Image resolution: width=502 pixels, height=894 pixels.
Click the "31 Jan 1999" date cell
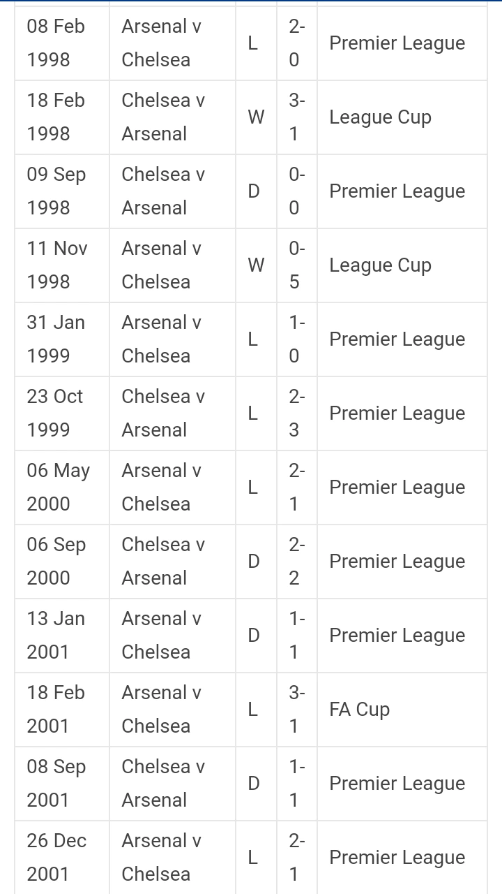pos(56,339)
